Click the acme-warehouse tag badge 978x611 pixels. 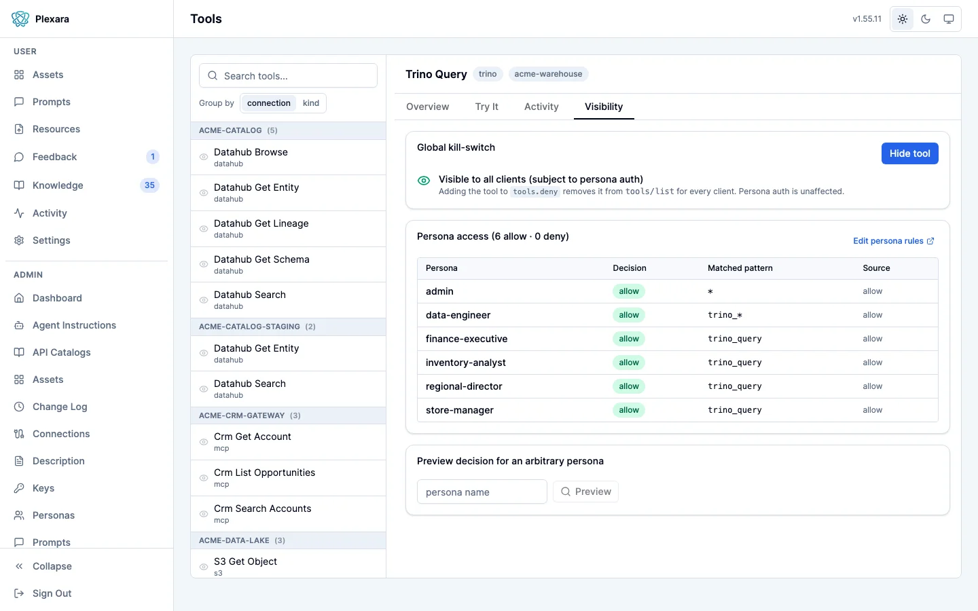(548, 74)
